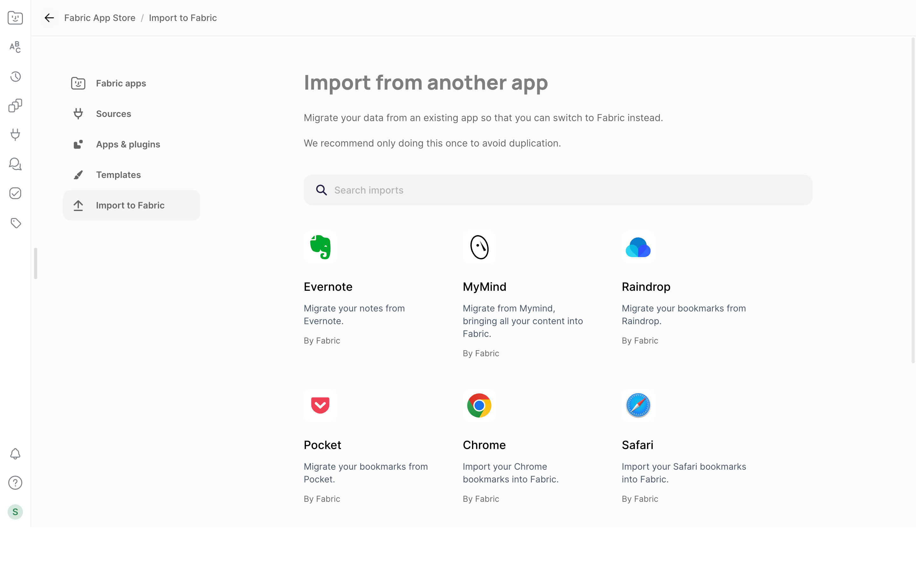Open the Chrome import title
Image resolution: width=916 pixels, height=572 pixels.
[484, 445]
